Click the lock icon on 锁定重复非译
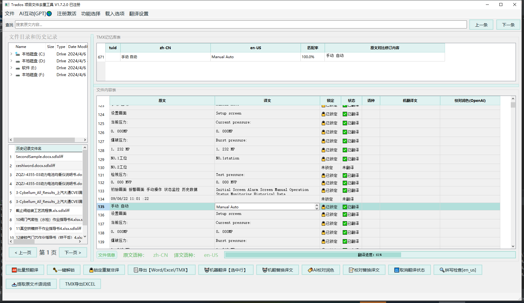524x303 pixels. point(91,270)
